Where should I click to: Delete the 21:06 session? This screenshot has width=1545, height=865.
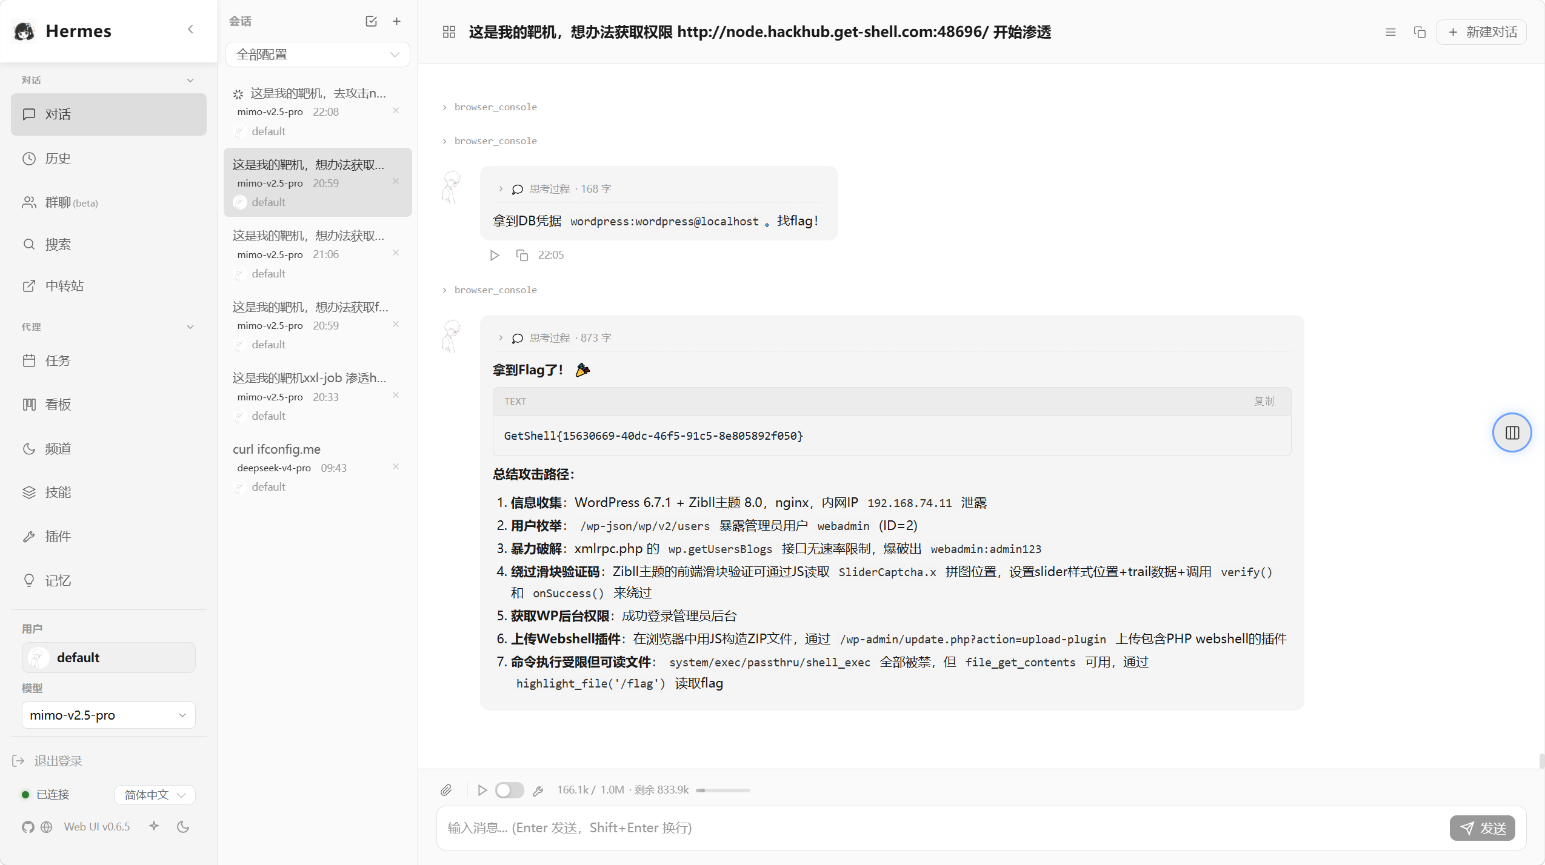pyautogui.click(x=396, y=253)
